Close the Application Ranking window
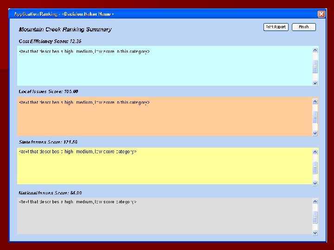This screenshot has height=250, width=334. point(321,14)
